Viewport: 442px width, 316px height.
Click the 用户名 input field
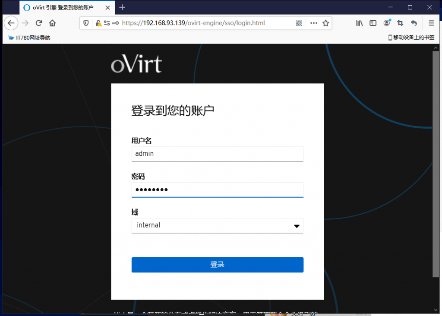pos(218,154)
